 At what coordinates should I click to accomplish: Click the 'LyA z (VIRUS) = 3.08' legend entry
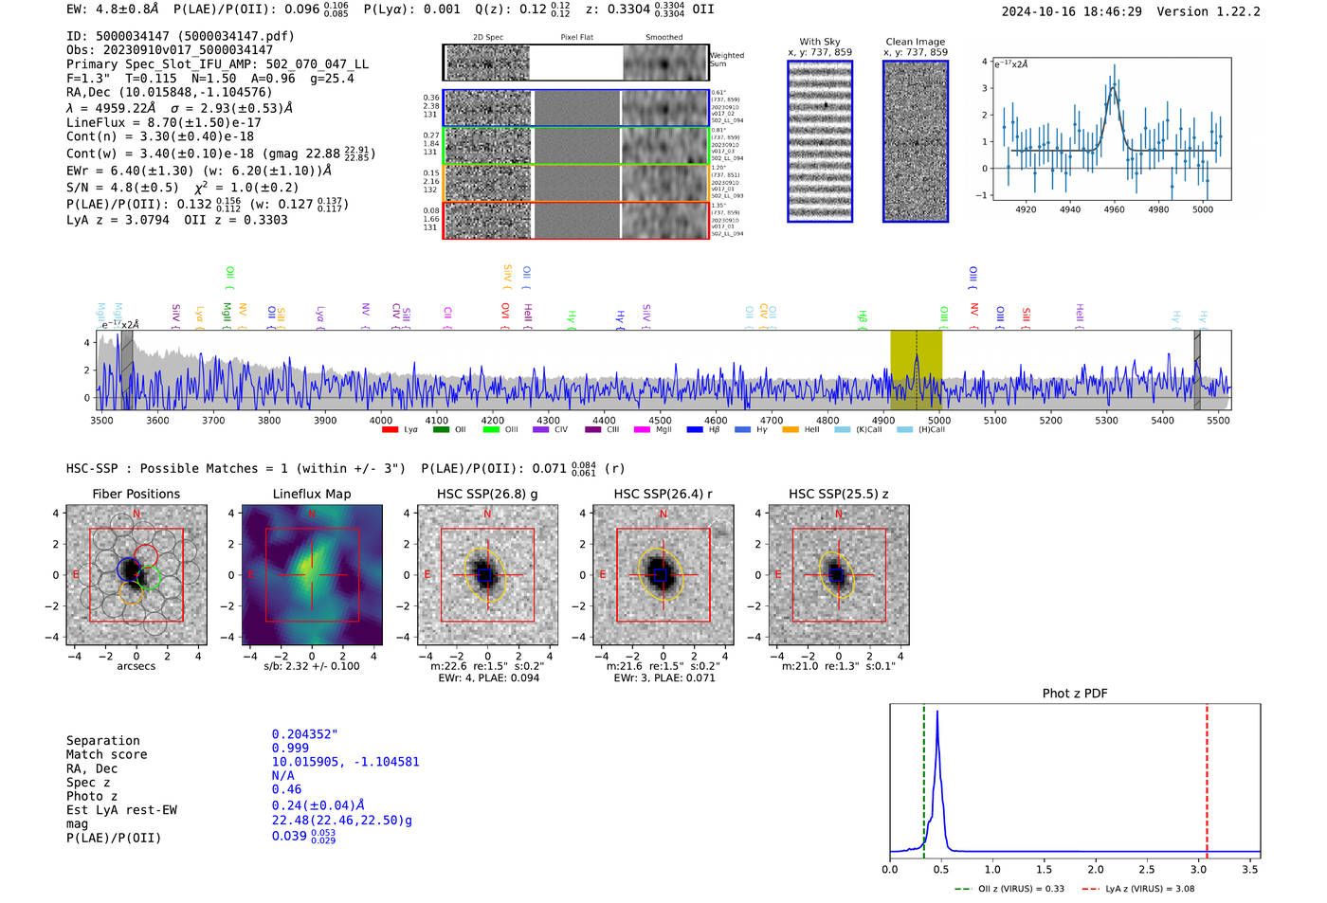pyautogui.click(x=1137, y=889)
